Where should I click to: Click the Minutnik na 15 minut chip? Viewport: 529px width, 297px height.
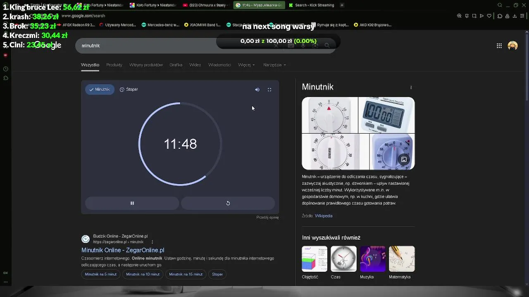pyautogui.click(x=186, y=274)
